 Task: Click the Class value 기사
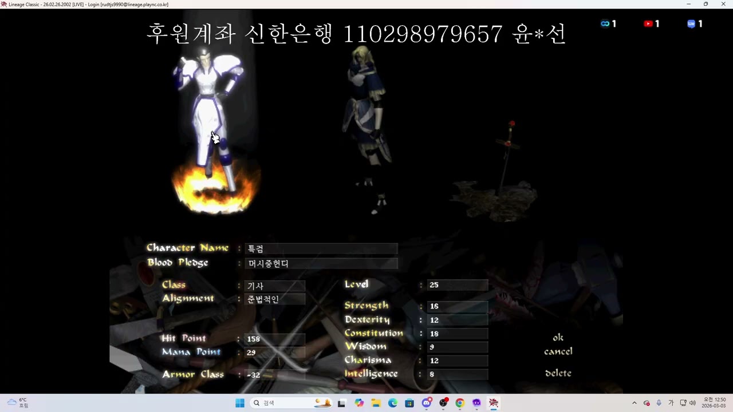tap(275, 286)
